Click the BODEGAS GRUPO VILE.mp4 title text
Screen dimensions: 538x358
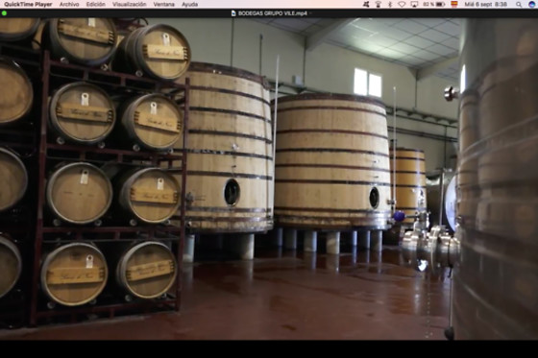click(x=273, y=13)
